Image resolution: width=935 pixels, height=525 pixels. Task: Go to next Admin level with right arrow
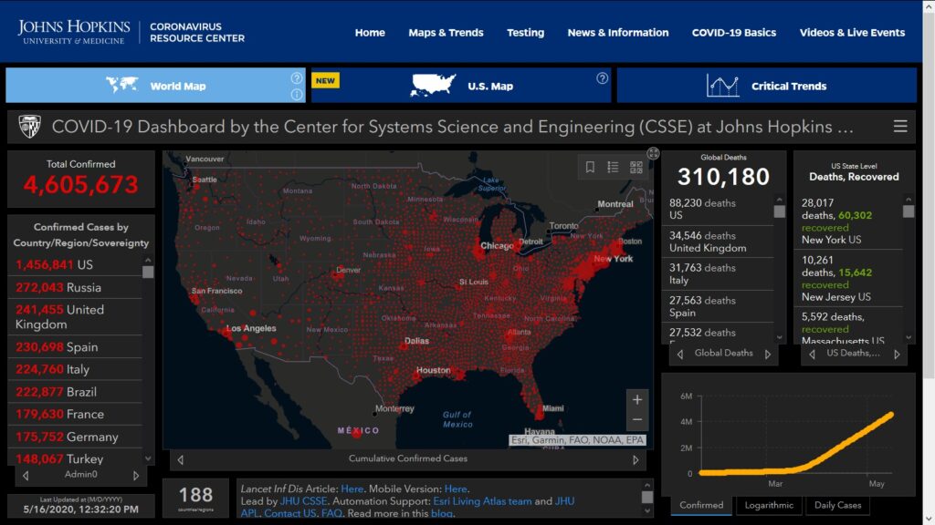(x=136, y=476)
